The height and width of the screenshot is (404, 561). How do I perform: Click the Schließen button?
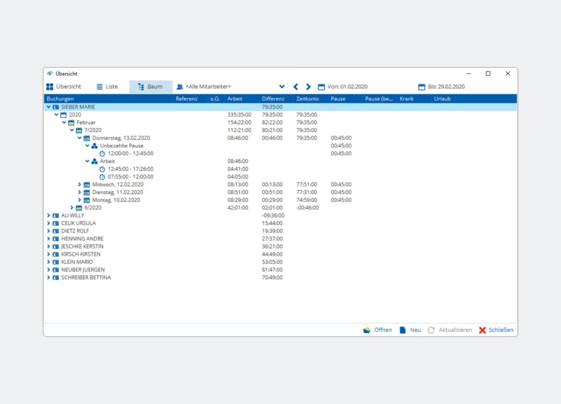coord(496,330)
